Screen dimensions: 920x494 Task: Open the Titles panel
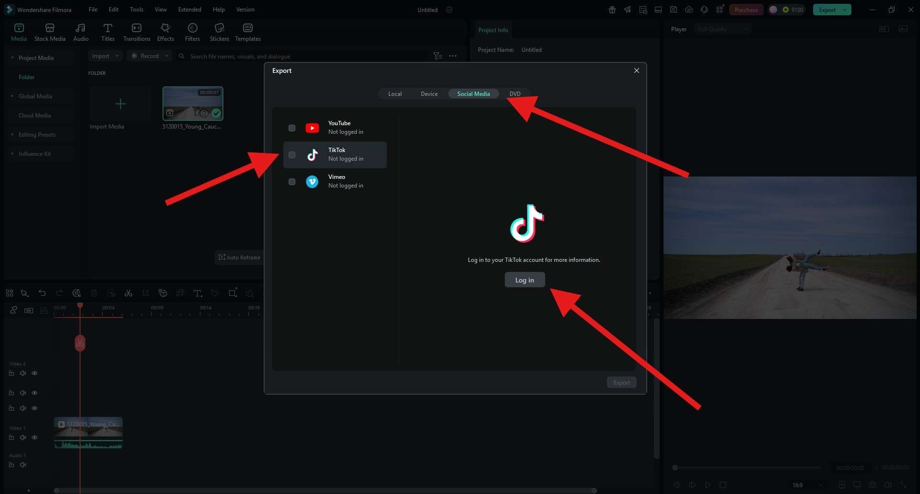point(108,32)
